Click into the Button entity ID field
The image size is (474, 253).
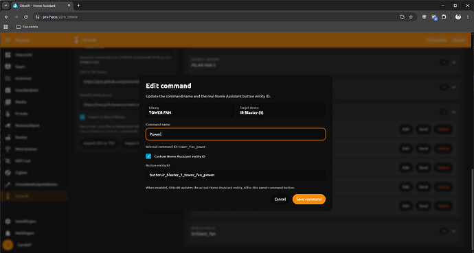(x=236, y=175)
